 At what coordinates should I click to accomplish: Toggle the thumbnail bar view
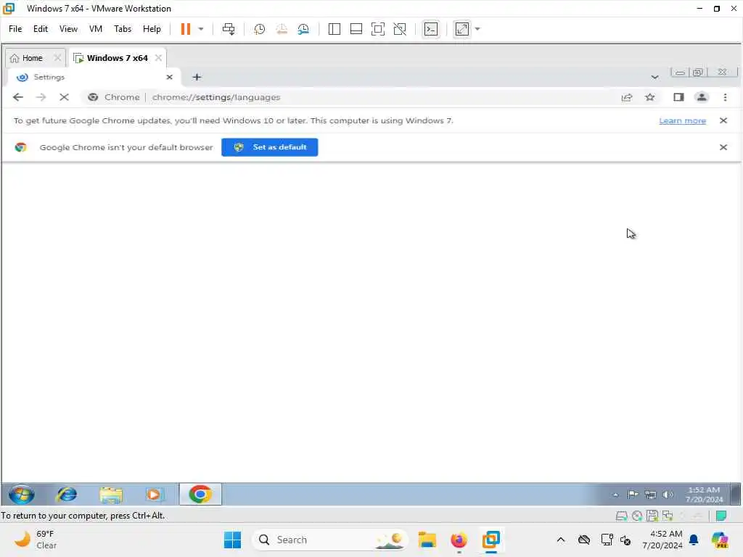[356, 29]
